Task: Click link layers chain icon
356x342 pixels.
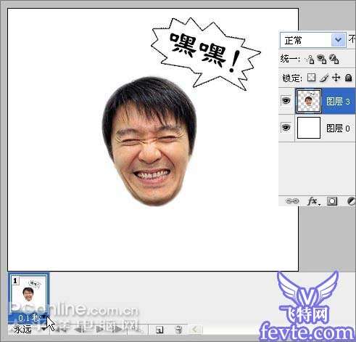Action: click(292, 201)
